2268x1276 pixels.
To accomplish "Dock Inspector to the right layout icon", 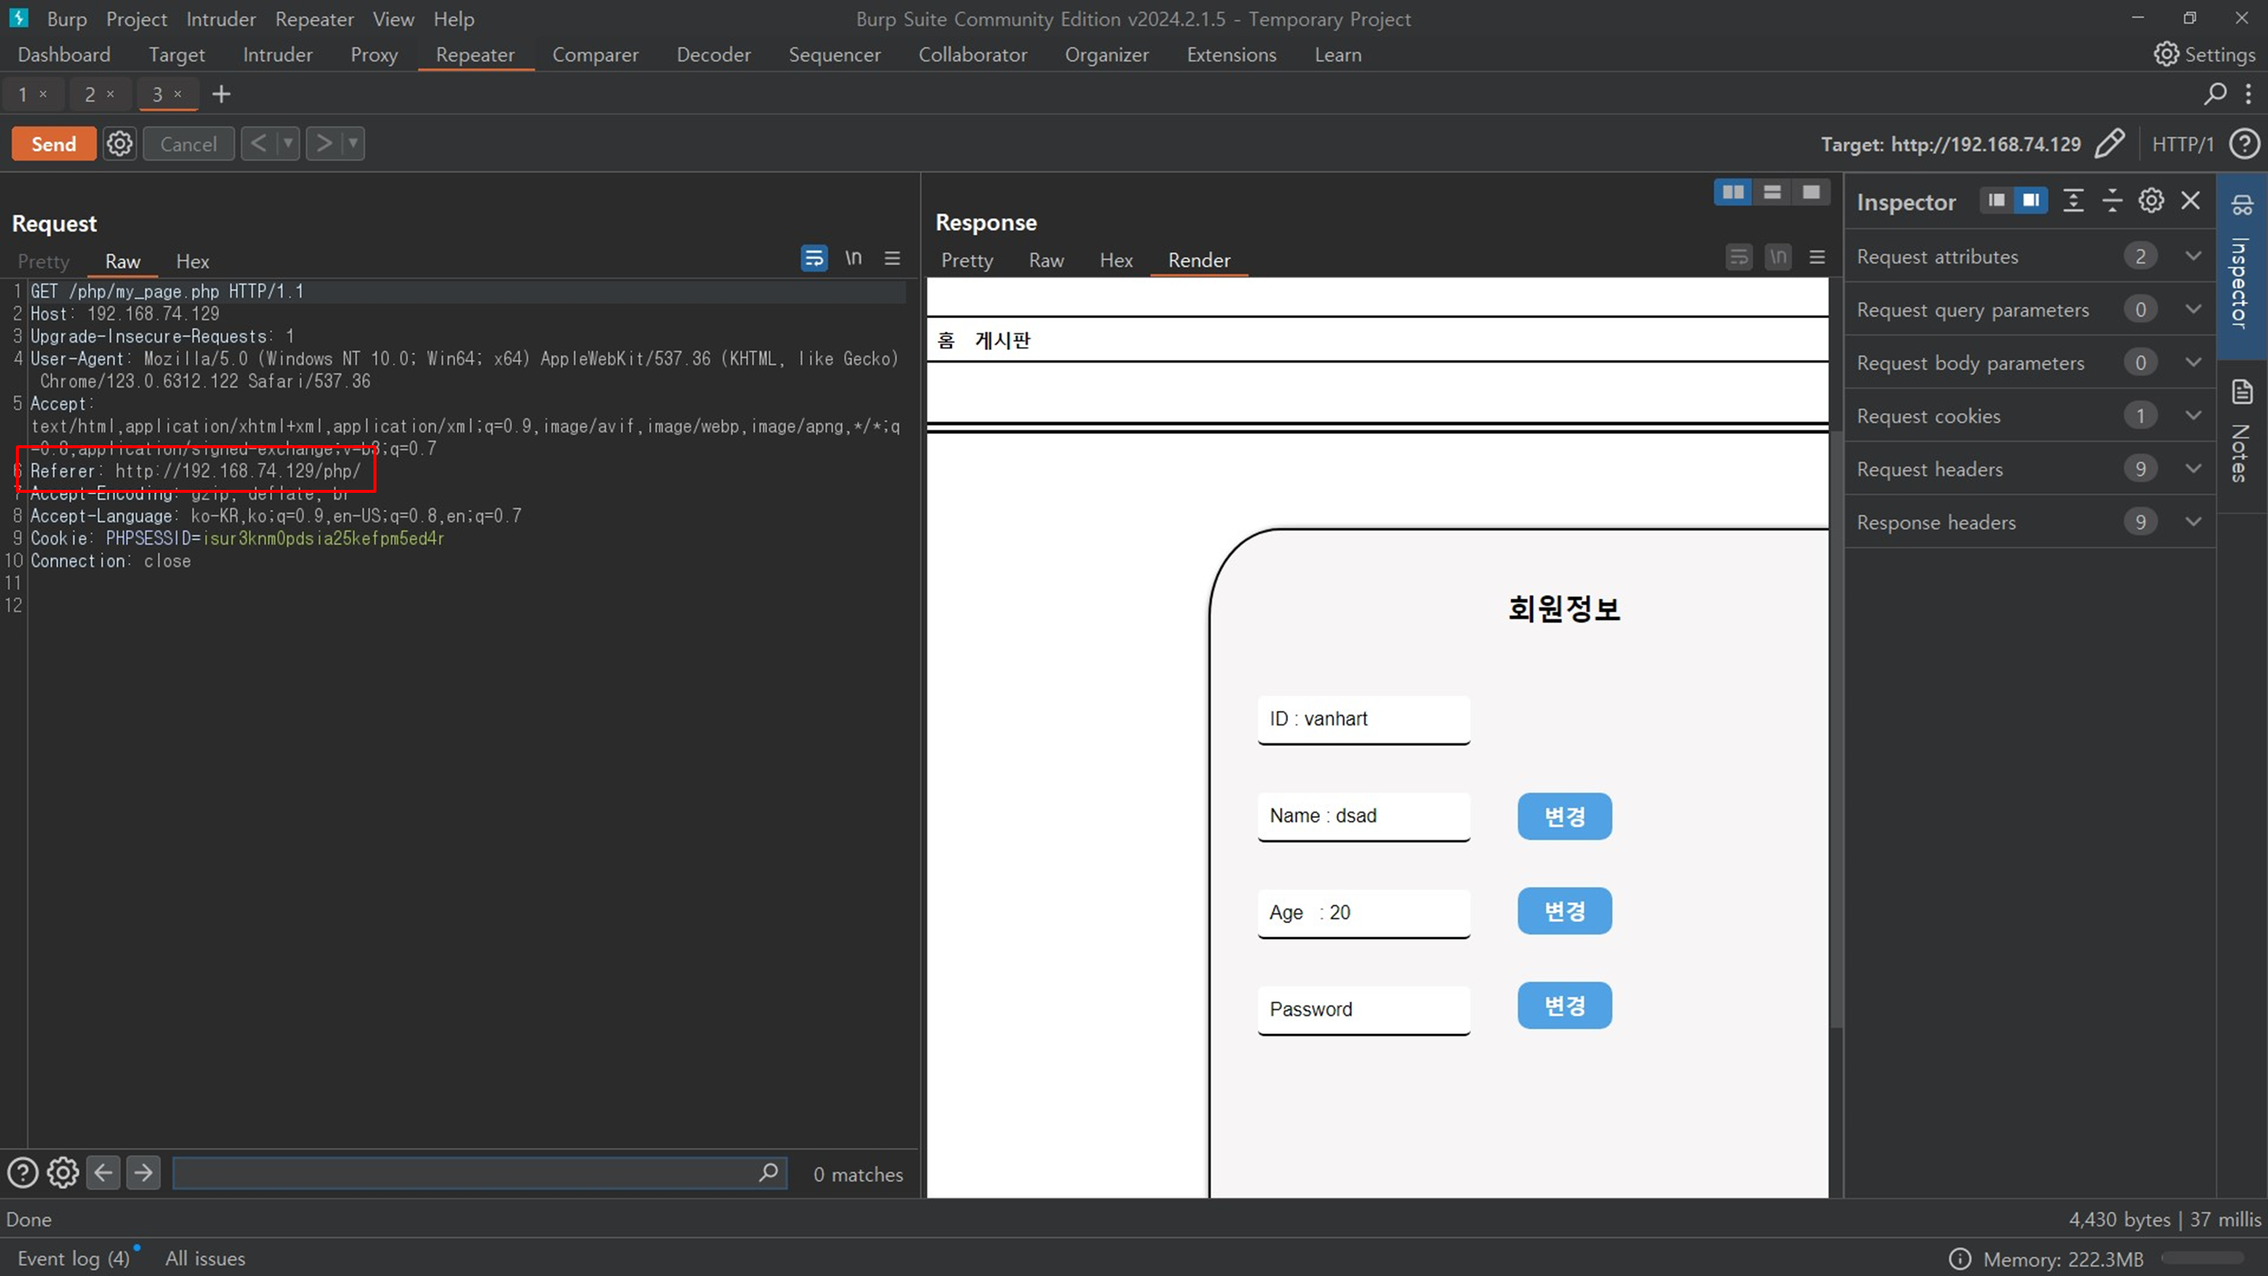I will coord(2031,201).
